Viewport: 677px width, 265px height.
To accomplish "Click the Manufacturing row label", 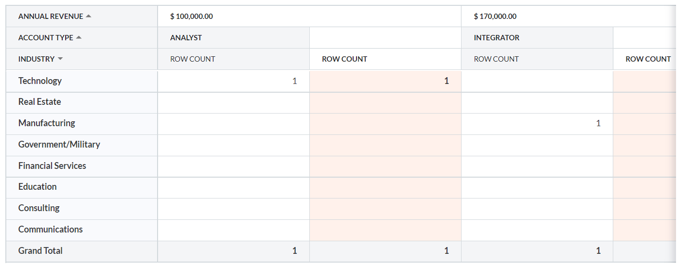I will click(47, 123).
